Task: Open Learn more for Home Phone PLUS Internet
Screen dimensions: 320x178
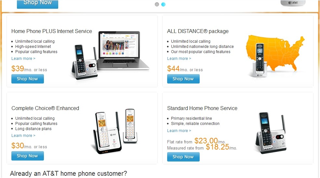Action: coord(23,59)
